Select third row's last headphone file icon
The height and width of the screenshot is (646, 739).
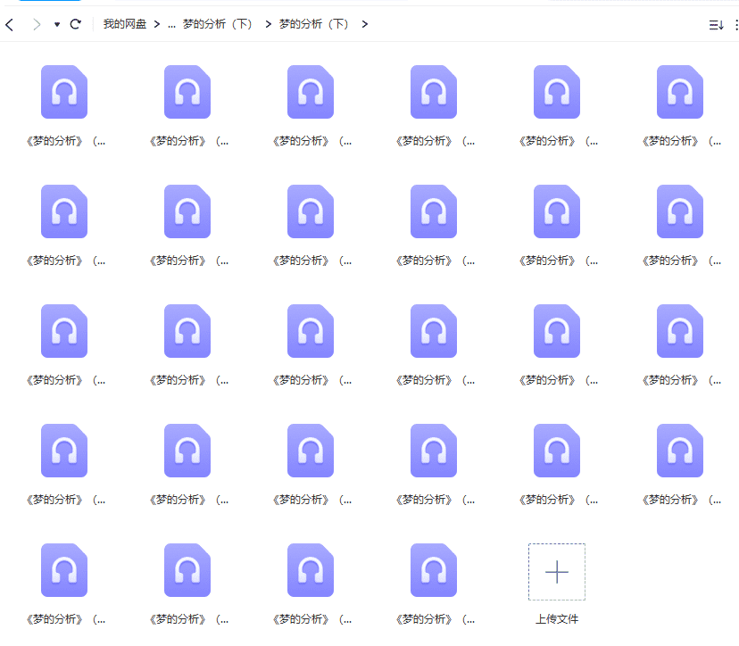point(680,331)
